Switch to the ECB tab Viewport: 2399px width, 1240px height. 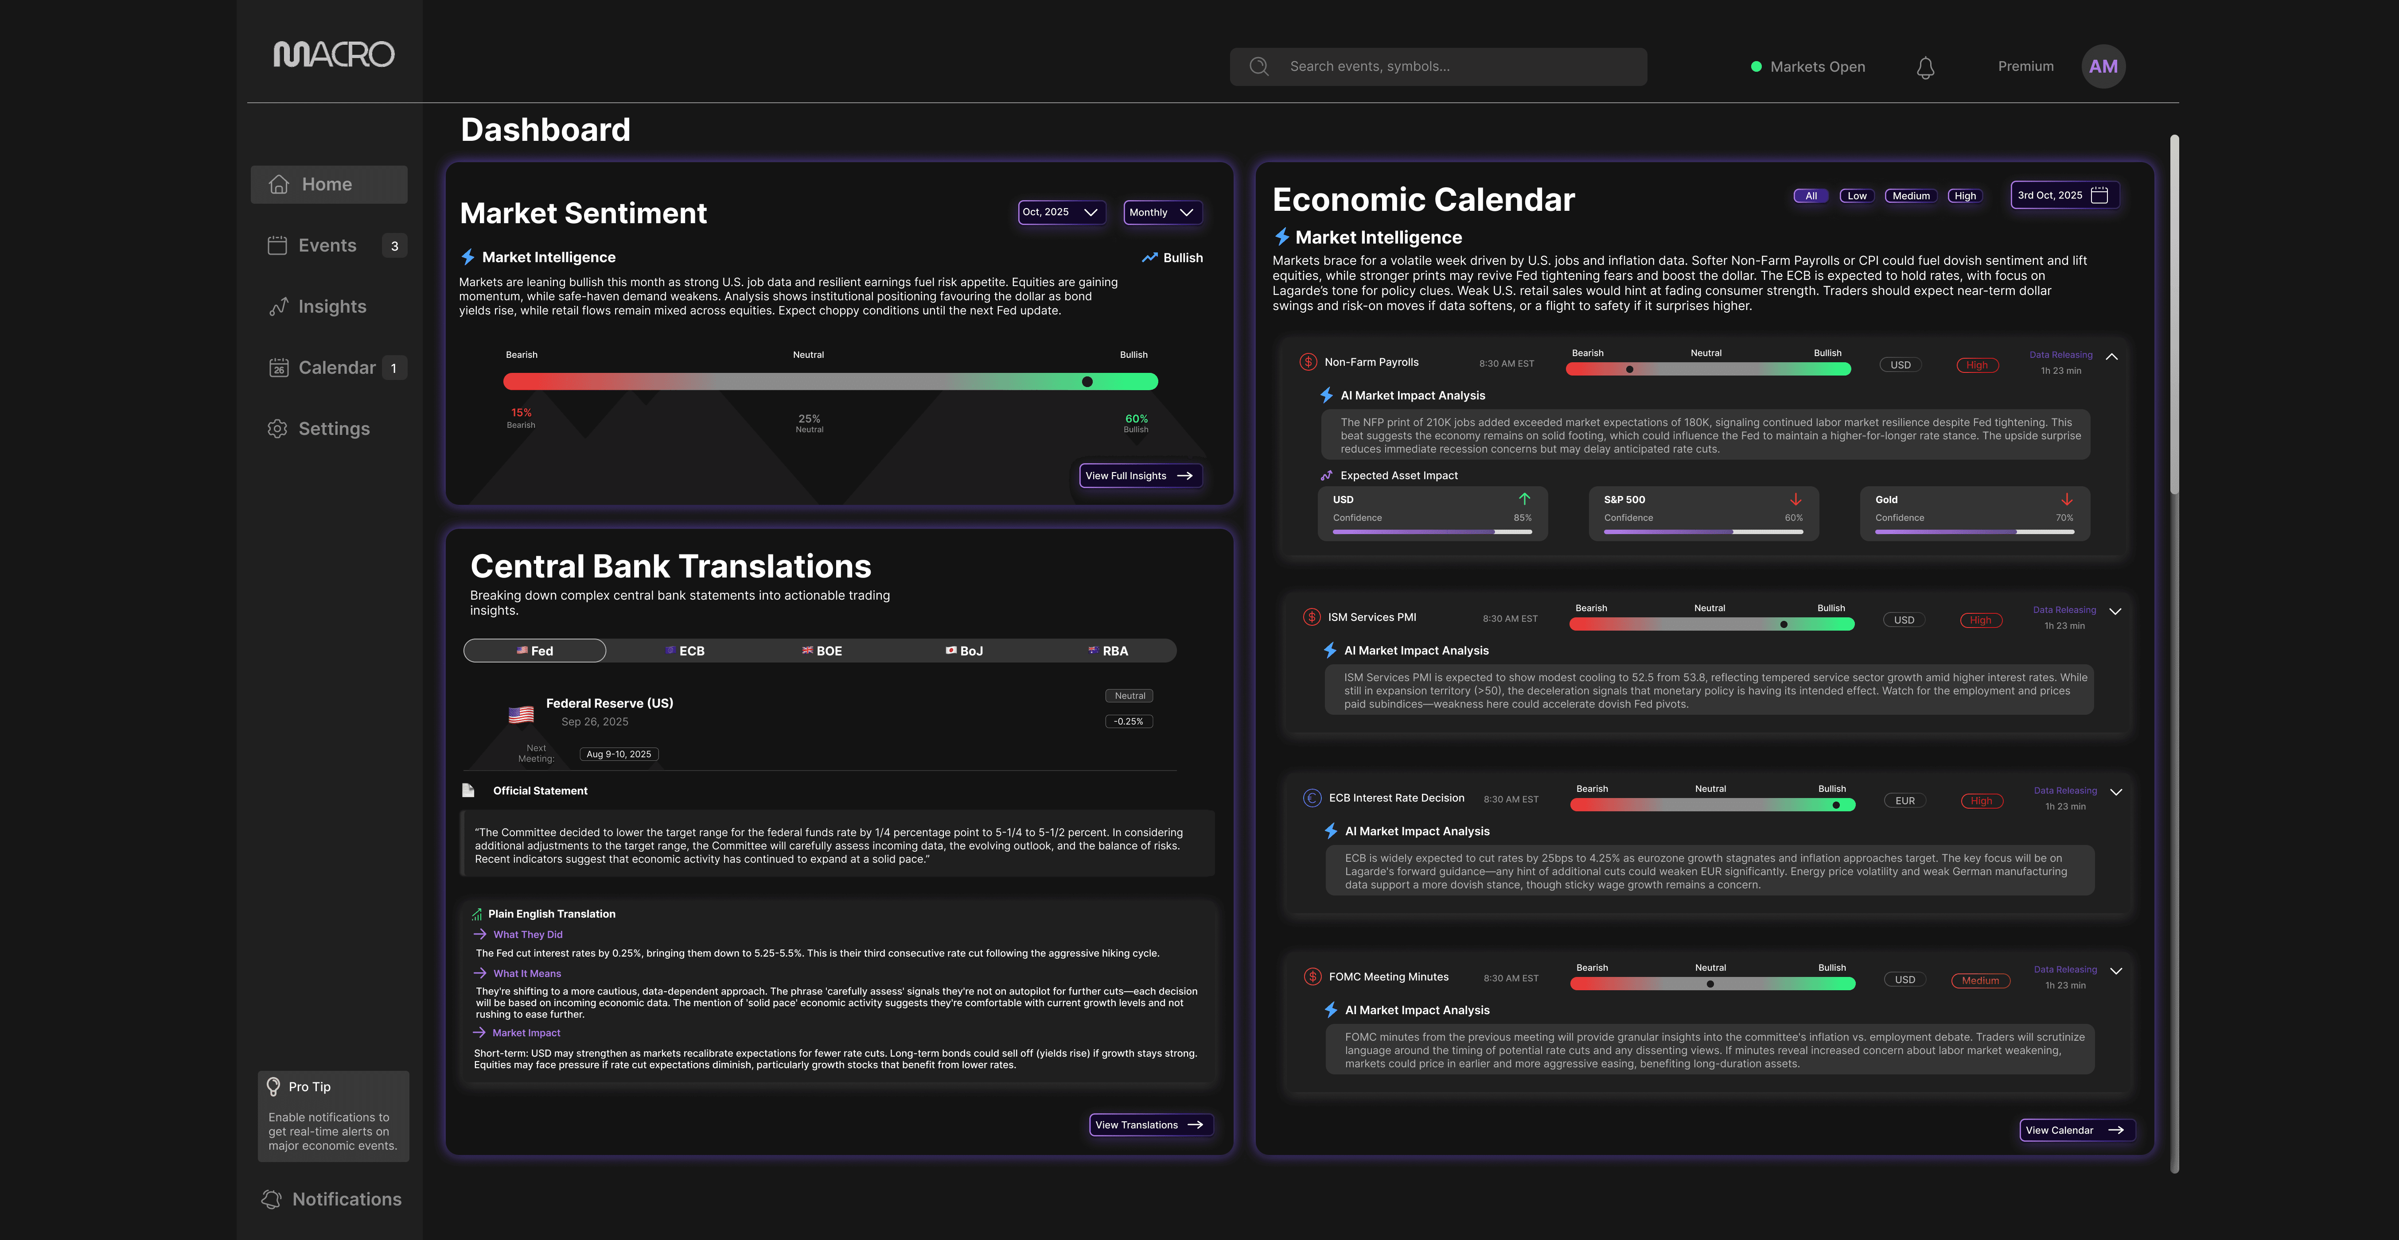[x=685, y=651]
